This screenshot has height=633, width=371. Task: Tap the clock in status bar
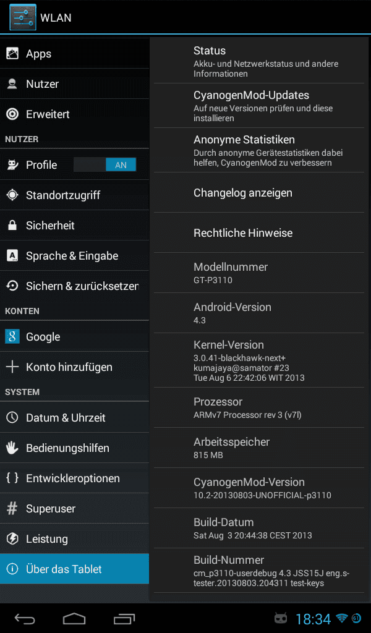[x=313, y=618]
